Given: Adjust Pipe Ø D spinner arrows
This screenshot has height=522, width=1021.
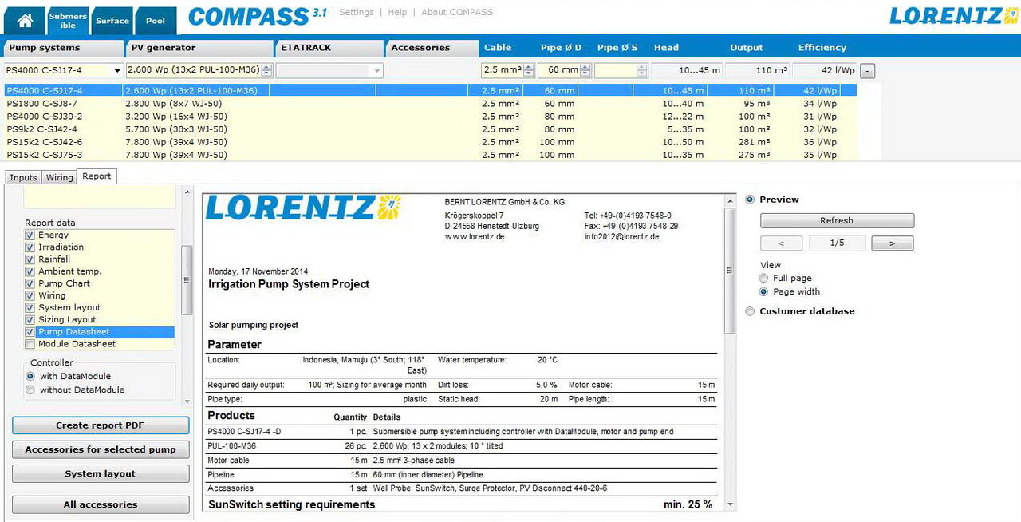Looking at the screenshot, I should tap(586, 70).
